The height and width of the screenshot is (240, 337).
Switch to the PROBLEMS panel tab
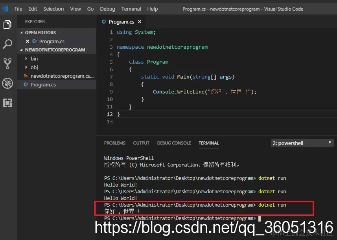pos(114,143)
